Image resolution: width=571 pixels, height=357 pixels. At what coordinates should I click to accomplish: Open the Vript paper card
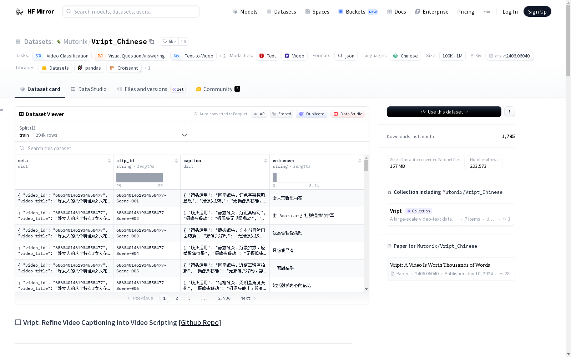click(x=451, y=269)
